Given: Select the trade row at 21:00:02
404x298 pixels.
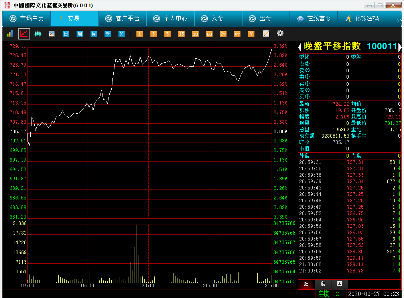Looking at the screenshot, I should coord(350,271).
